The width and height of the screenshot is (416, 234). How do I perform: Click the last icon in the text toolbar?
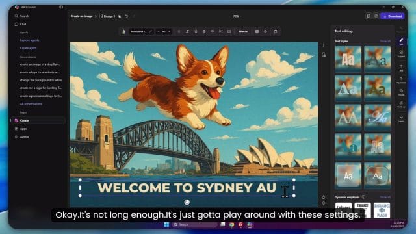pyautogui.click(x=276, y=32)
